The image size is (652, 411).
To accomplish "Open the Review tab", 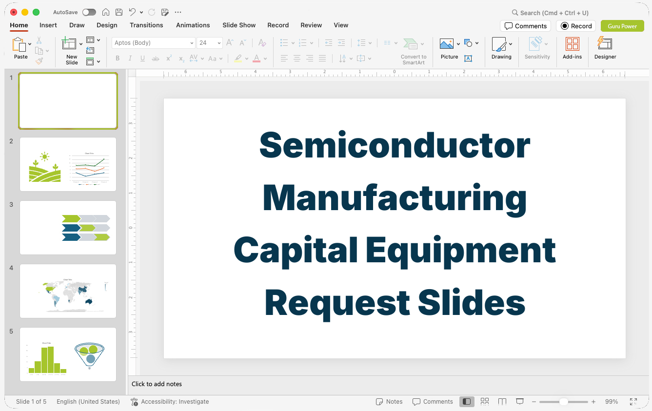I will pos(311,25).
